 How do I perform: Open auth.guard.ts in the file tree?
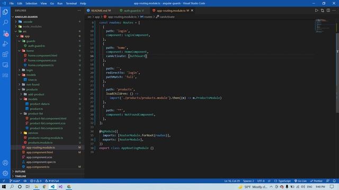click(37, 46)
